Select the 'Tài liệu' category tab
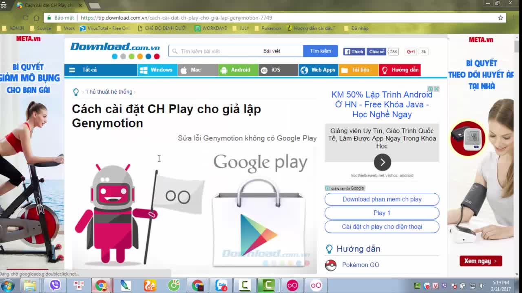 359,70
